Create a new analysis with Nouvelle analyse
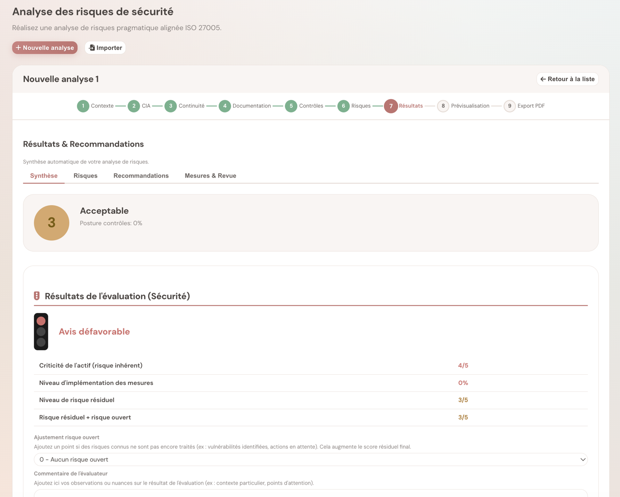The width and height of the screenshot is (620, 497). (45, 48)
